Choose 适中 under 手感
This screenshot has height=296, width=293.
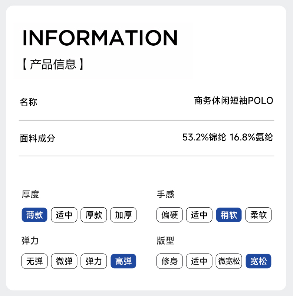tap(199, 215)
